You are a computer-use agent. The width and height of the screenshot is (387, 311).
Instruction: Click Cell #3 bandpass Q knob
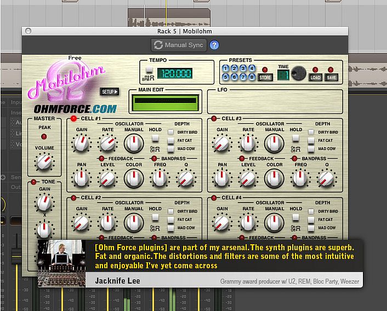[x=327, y=178]
